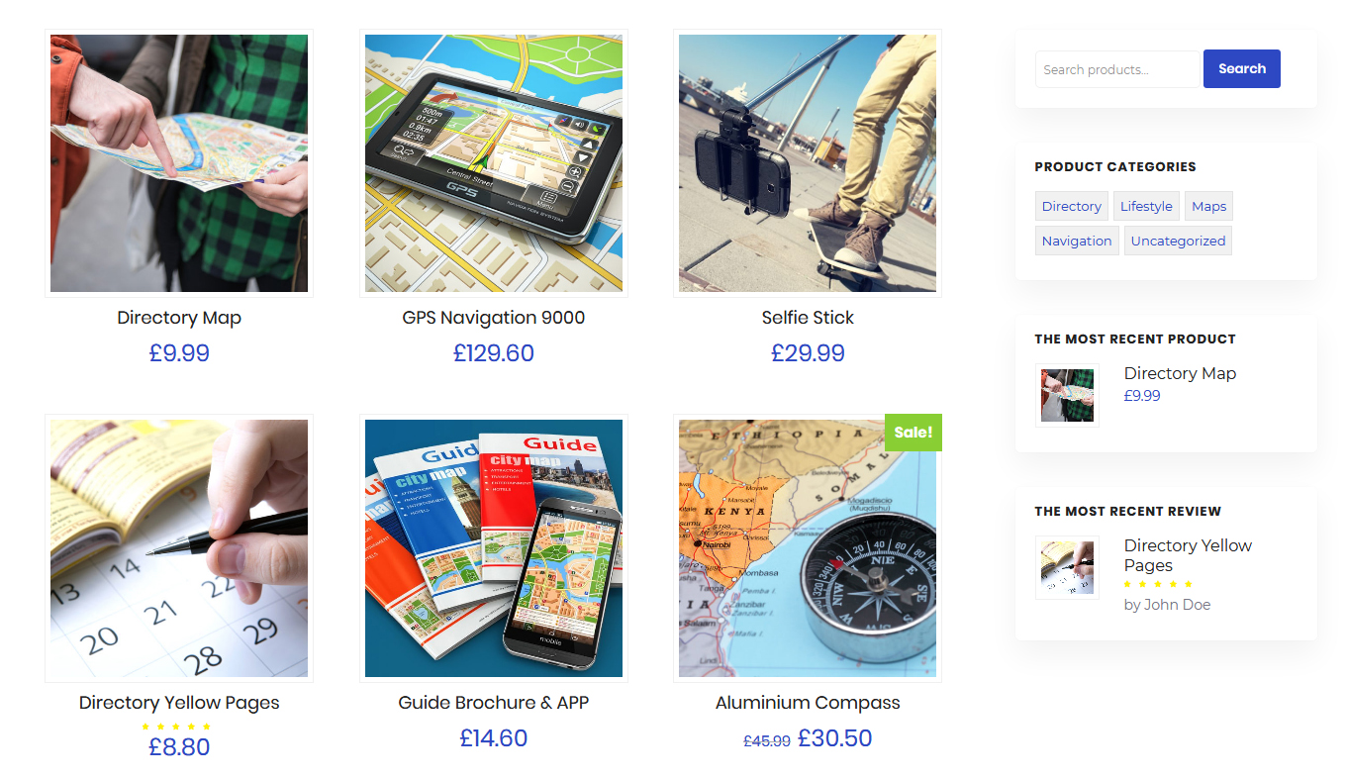Open Directory Yellow Pages link in recent review
This screenshot has height=779, width=1346.
pyautogui.click(x=1188, y=555)
